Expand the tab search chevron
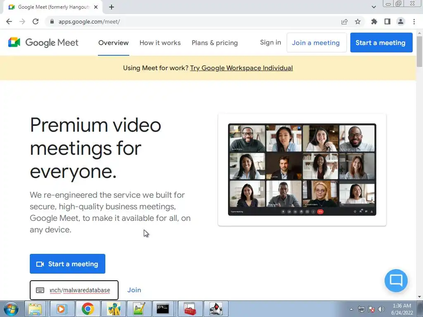 tap(373, 7)
